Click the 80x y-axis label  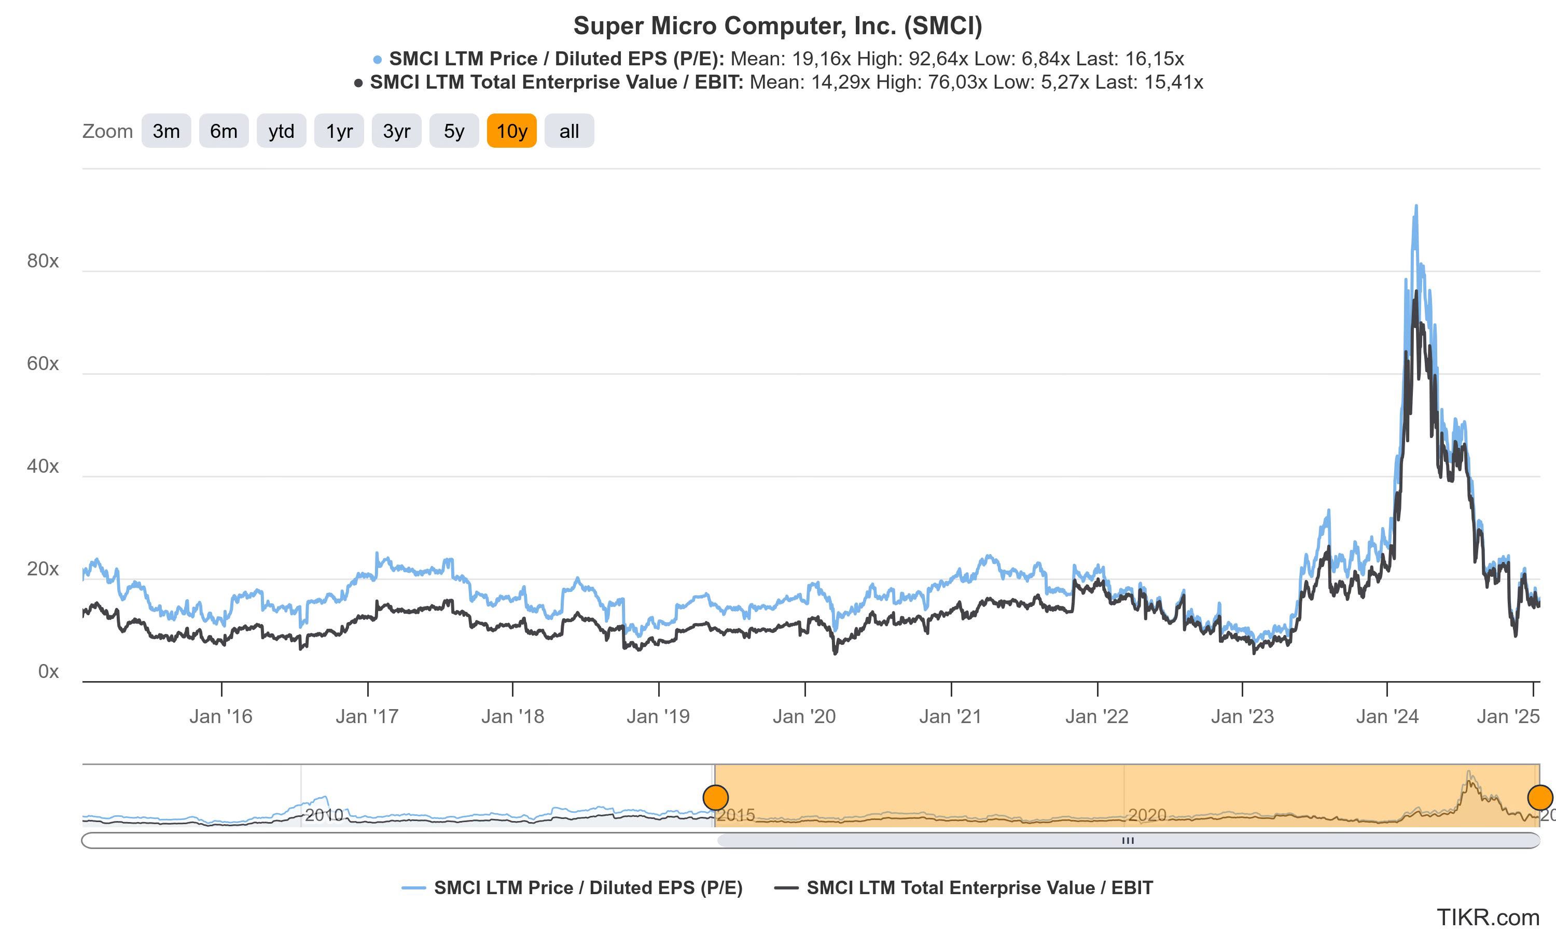click(43, 262)
